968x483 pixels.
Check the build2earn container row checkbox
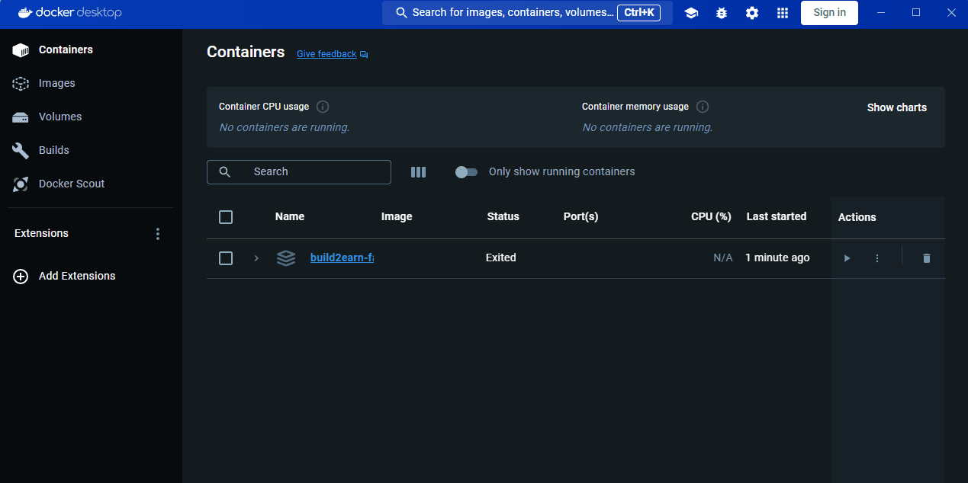click(x=226, y=257)
